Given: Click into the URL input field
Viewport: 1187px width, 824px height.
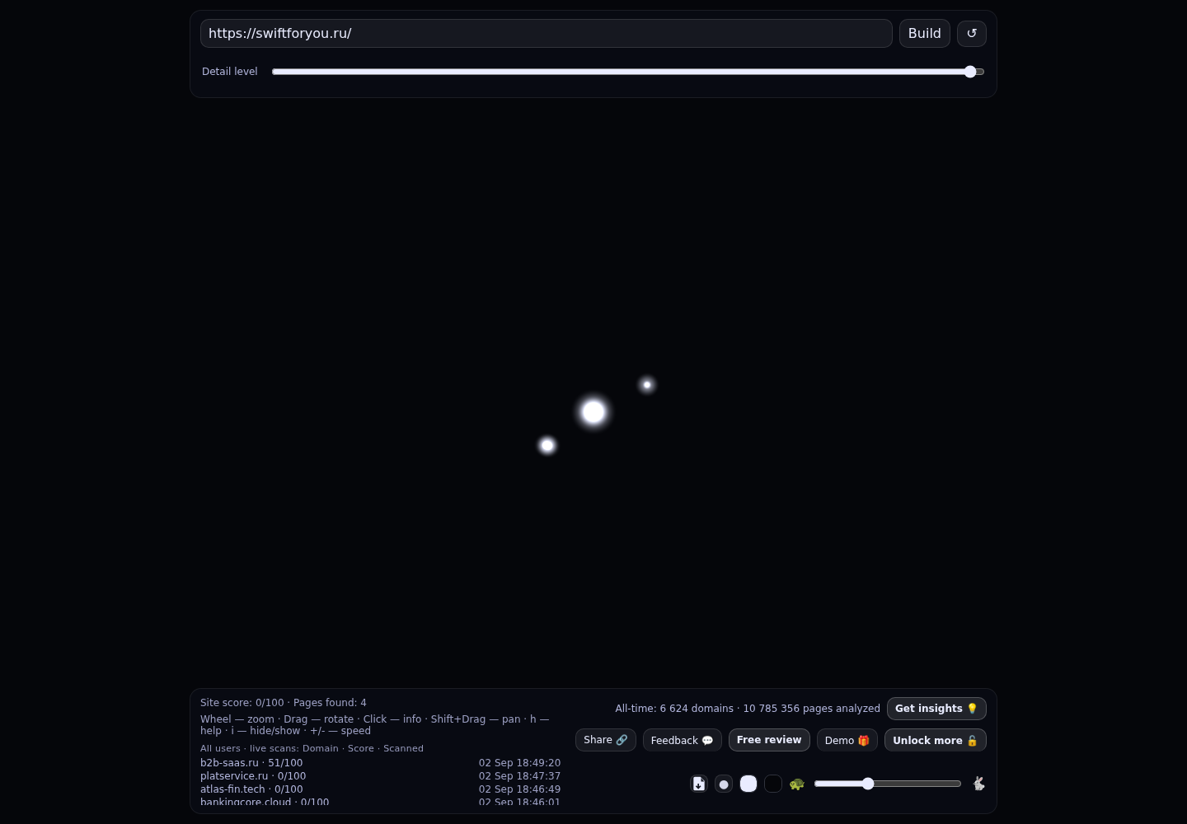Looking at the screenshot, I should [546, 34].
